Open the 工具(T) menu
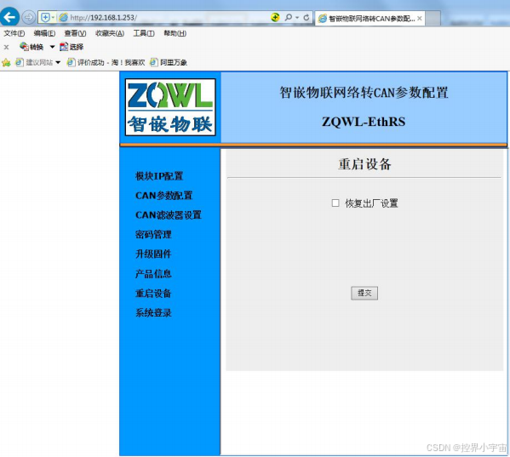The height and width of the screenshot is (457, 510). pyautogui.click(x=144, y=33)
